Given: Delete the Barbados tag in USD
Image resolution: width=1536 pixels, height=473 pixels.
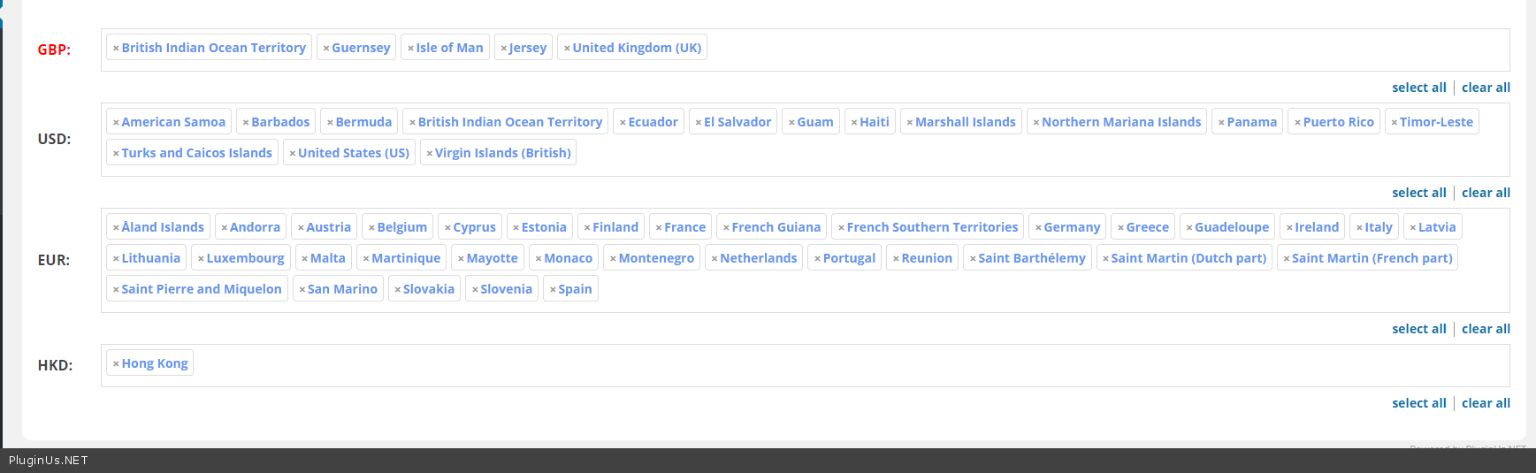Looking at the screenshot, I should click(246, 123).
